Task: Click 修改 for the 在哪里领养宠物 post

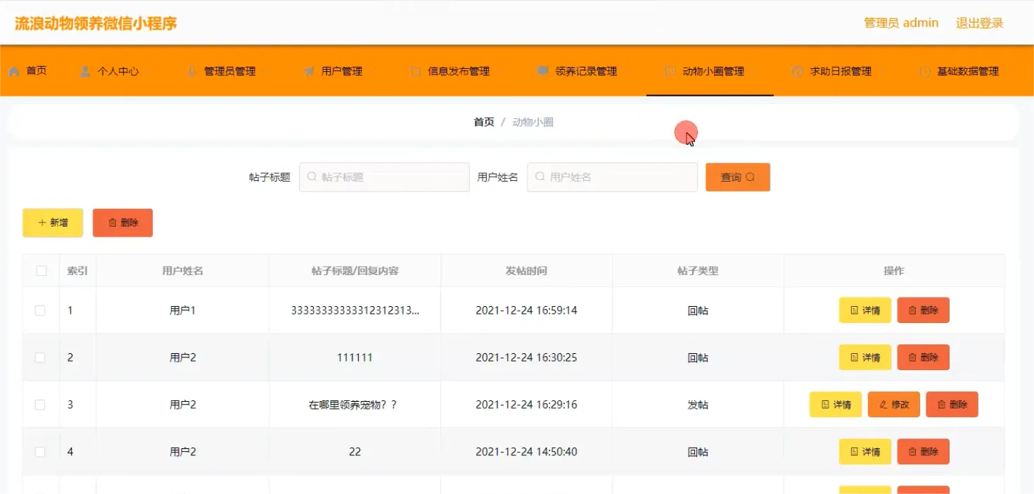Action: pyautogui.click(x=894, y=405)
